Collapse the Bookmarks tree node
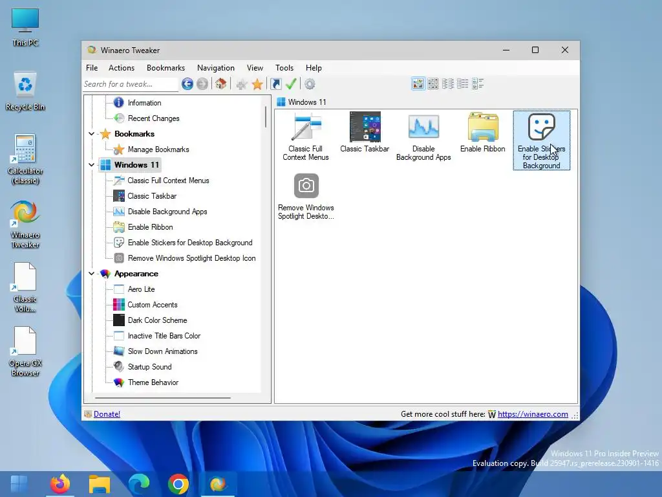 [91, 134]
